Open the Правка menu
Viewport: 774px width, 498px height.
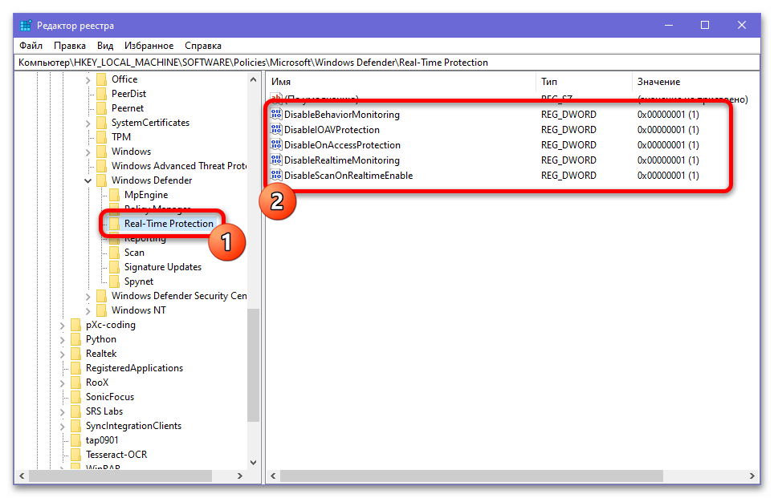(x=70, y=46)
